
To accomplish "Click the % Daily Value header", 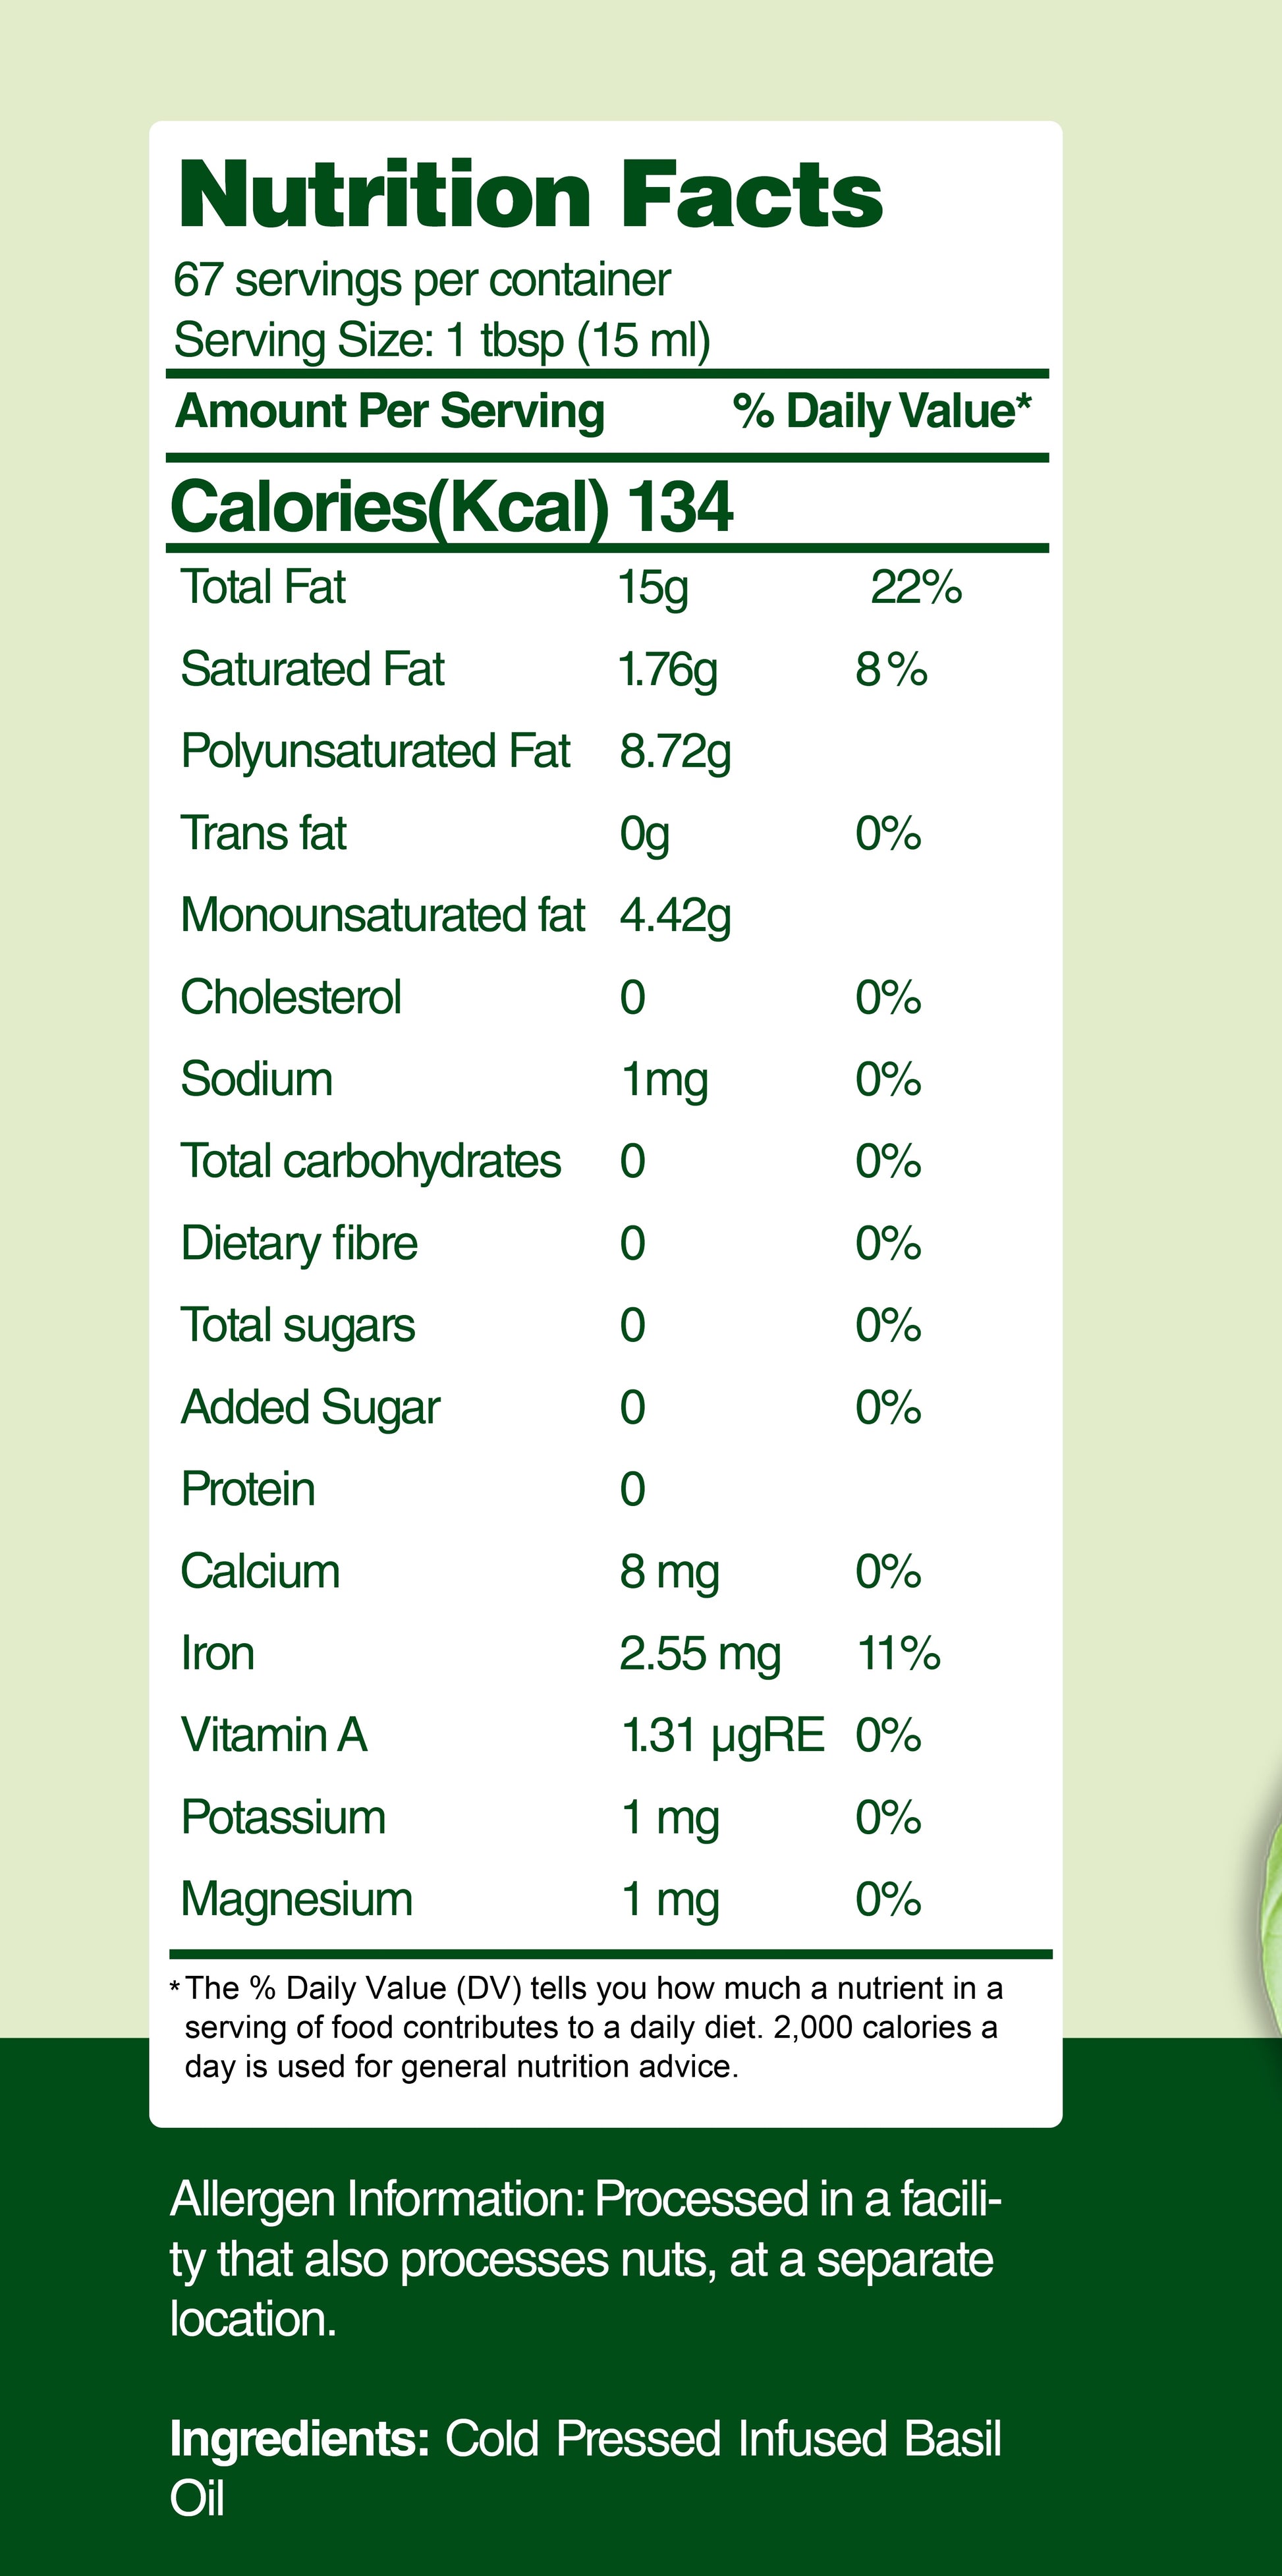I will [x=881, y=411].
